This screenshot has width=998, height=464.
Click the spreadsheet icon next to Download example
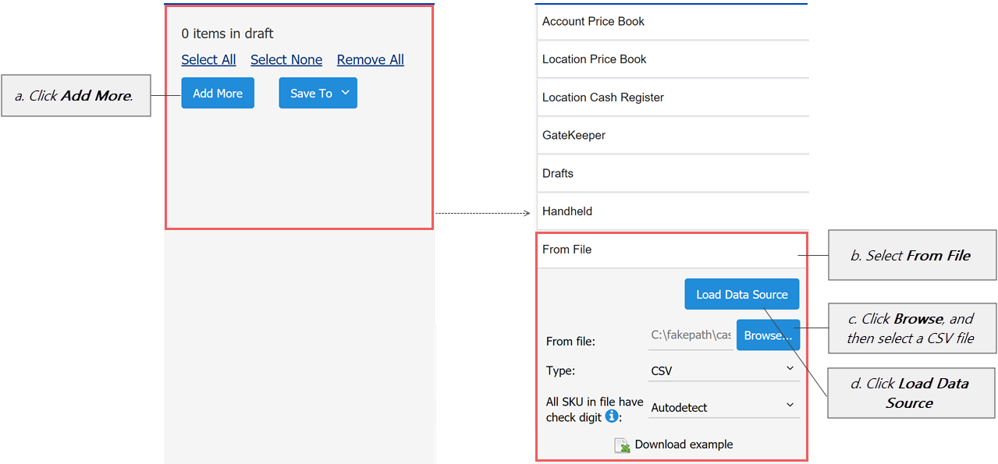(x=622, y=445)
